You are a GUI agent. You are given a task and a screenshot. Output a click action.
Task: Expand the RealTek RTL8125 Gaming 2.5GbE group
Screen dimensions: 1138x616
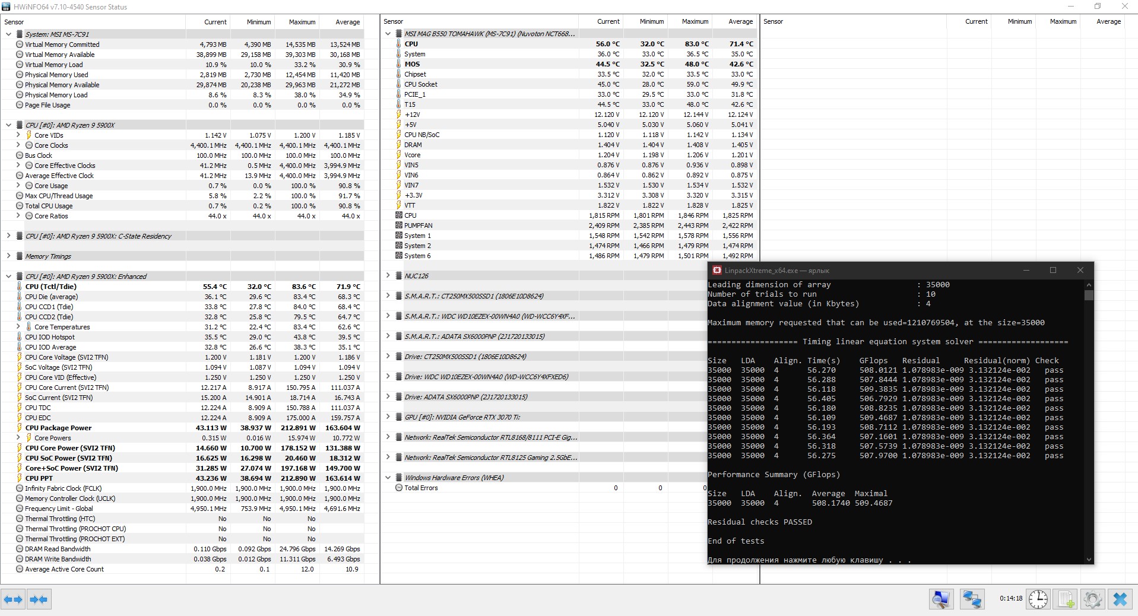[x=388, y=458]
